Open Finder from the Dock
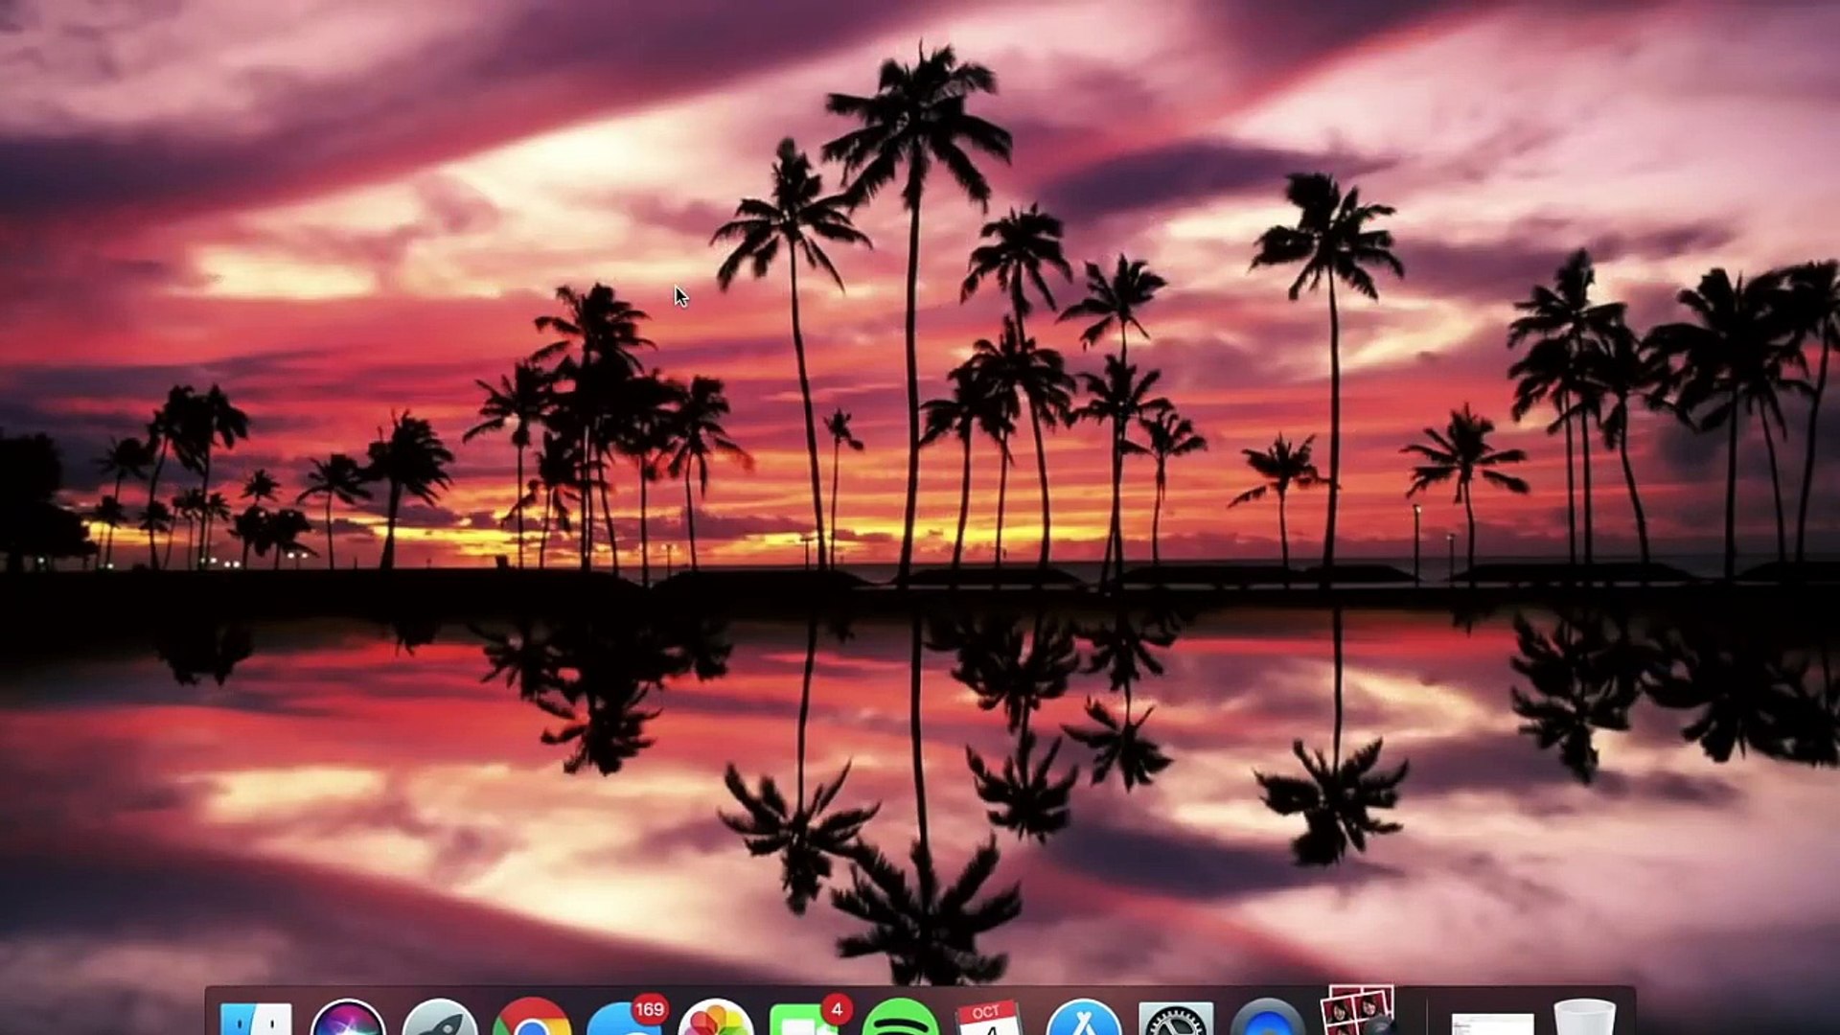The width and height of the screenshot is (1840, 1035). (x=256, y=1020)
